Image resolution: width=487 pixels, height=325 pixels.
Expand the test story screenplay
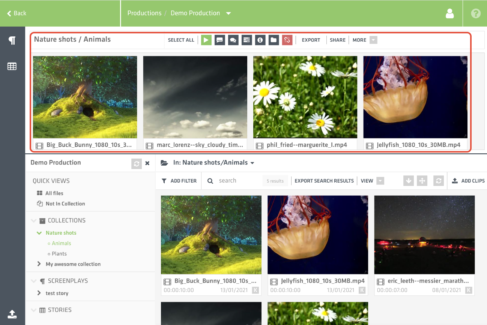pyautogui.click(x=39, y=293)
